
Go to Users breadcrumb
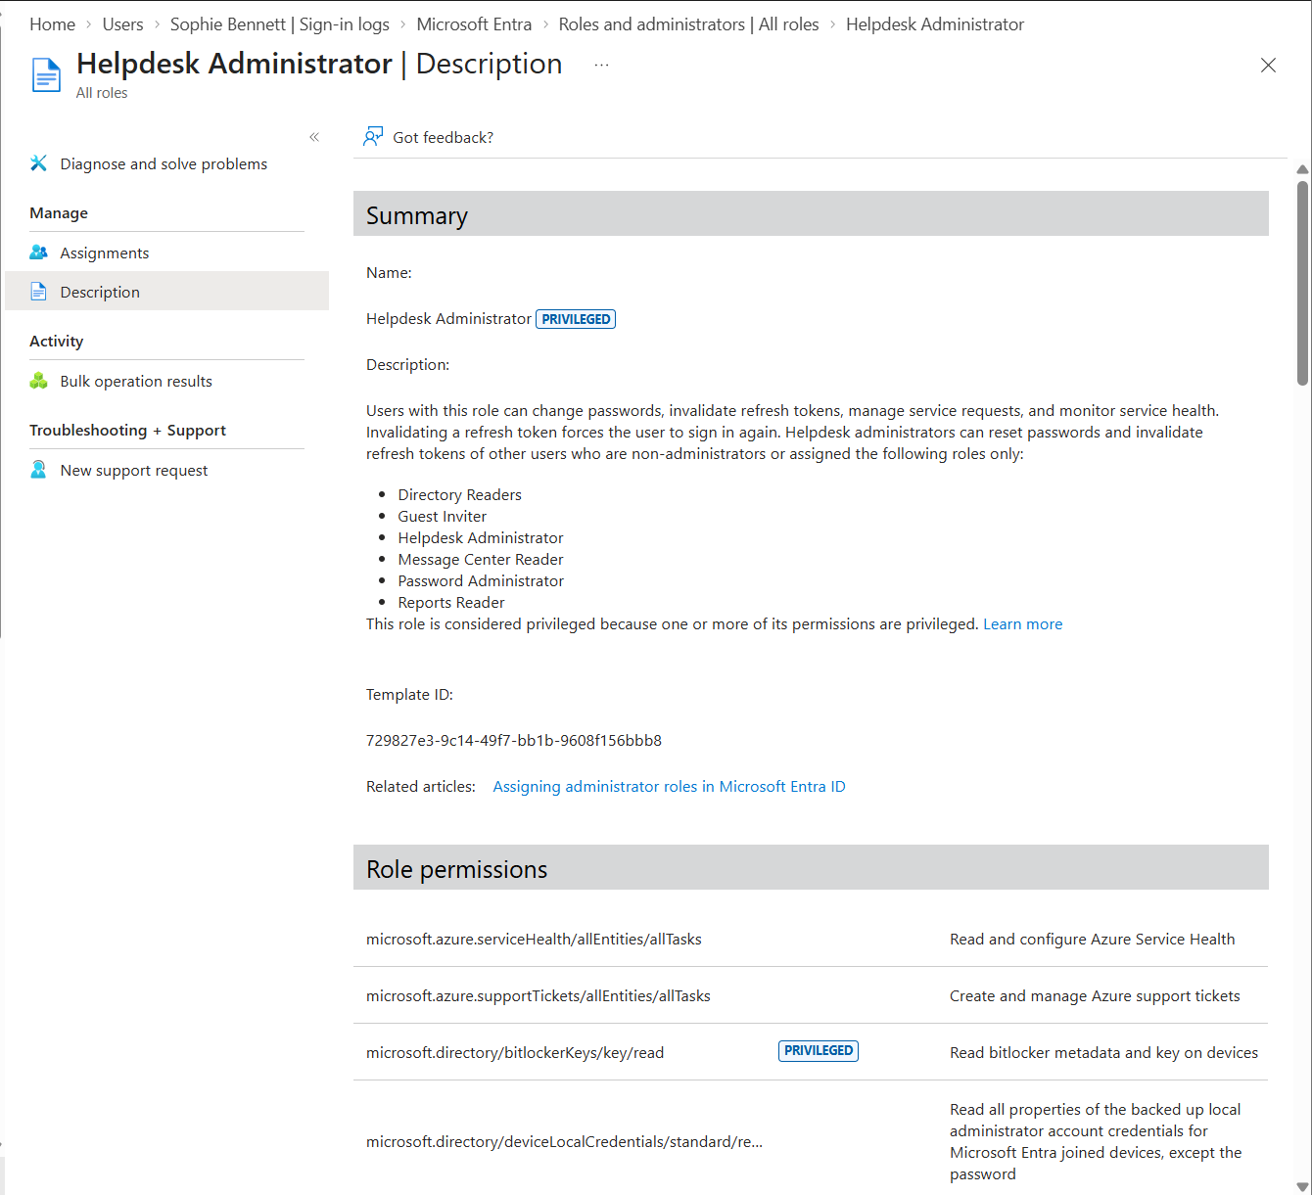click(x=122, y=24)
